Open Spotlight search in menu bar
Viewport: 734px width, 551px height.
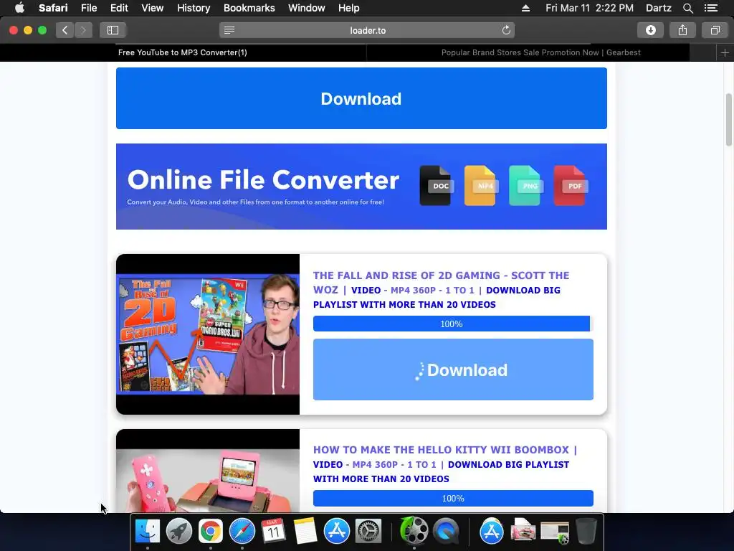(687, 8)
